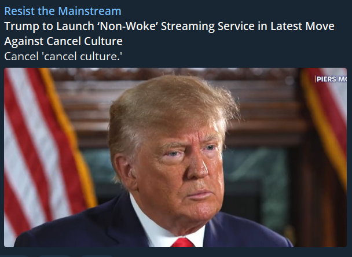Image resolution: width=352 pixels, height=257 pixels.
Task: Click the first reaction pill below the photo
Action: click(14, 256)
